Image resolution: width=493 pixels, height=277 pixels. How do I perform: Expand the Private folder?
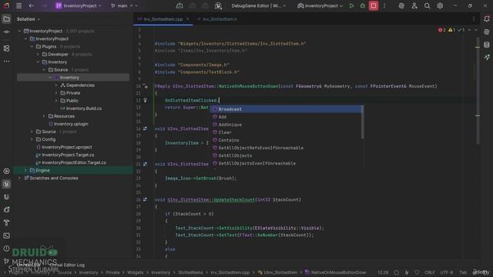pyautogui.click(x=56, y=93)
